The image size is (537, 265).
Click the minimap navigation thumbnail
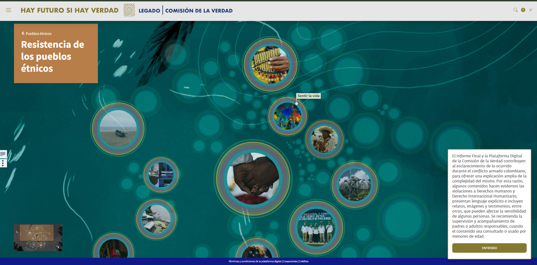pos(38,237)
